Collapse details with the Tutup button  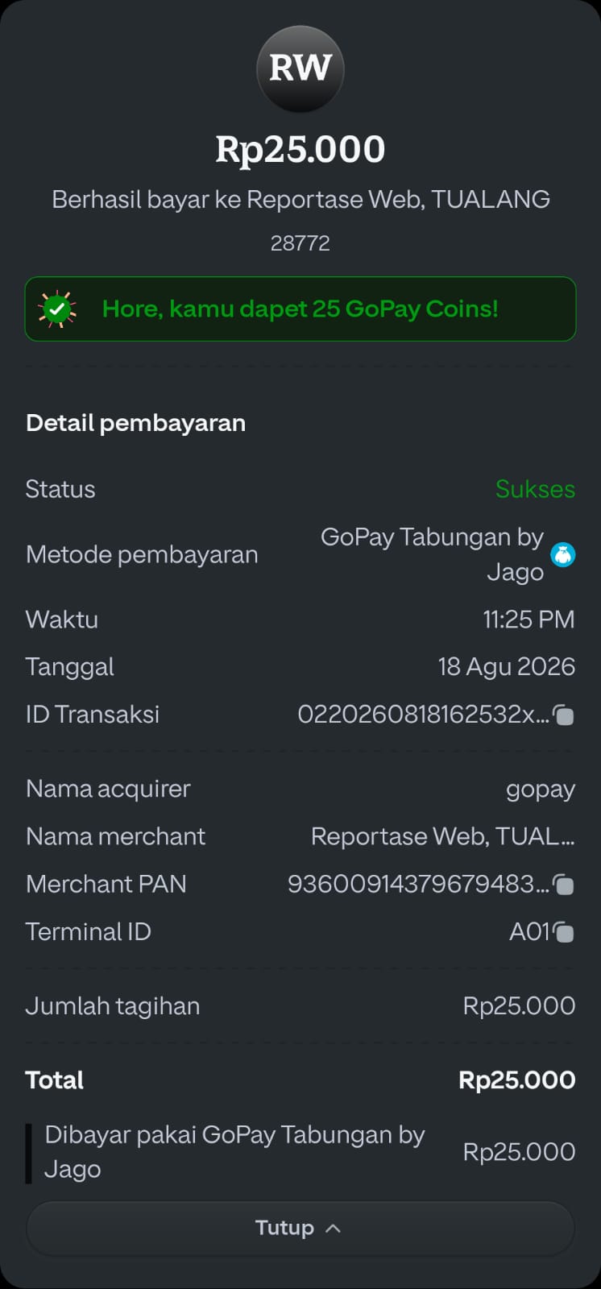[300, 1228]
